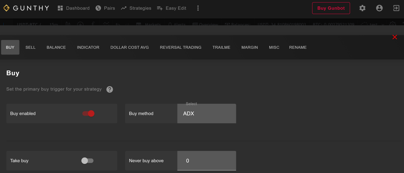Close the strategy editor with red X
This screenshot has width=404, height=173.
[x=395, y=37]
